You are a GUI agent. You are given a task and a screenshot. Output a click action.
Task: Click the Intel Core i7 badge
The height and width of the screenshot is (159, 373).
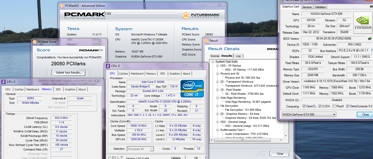(x=192, y=88)
